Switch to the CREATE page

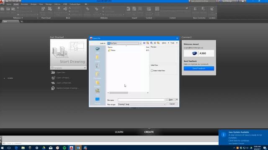click(x=149, y=132)
